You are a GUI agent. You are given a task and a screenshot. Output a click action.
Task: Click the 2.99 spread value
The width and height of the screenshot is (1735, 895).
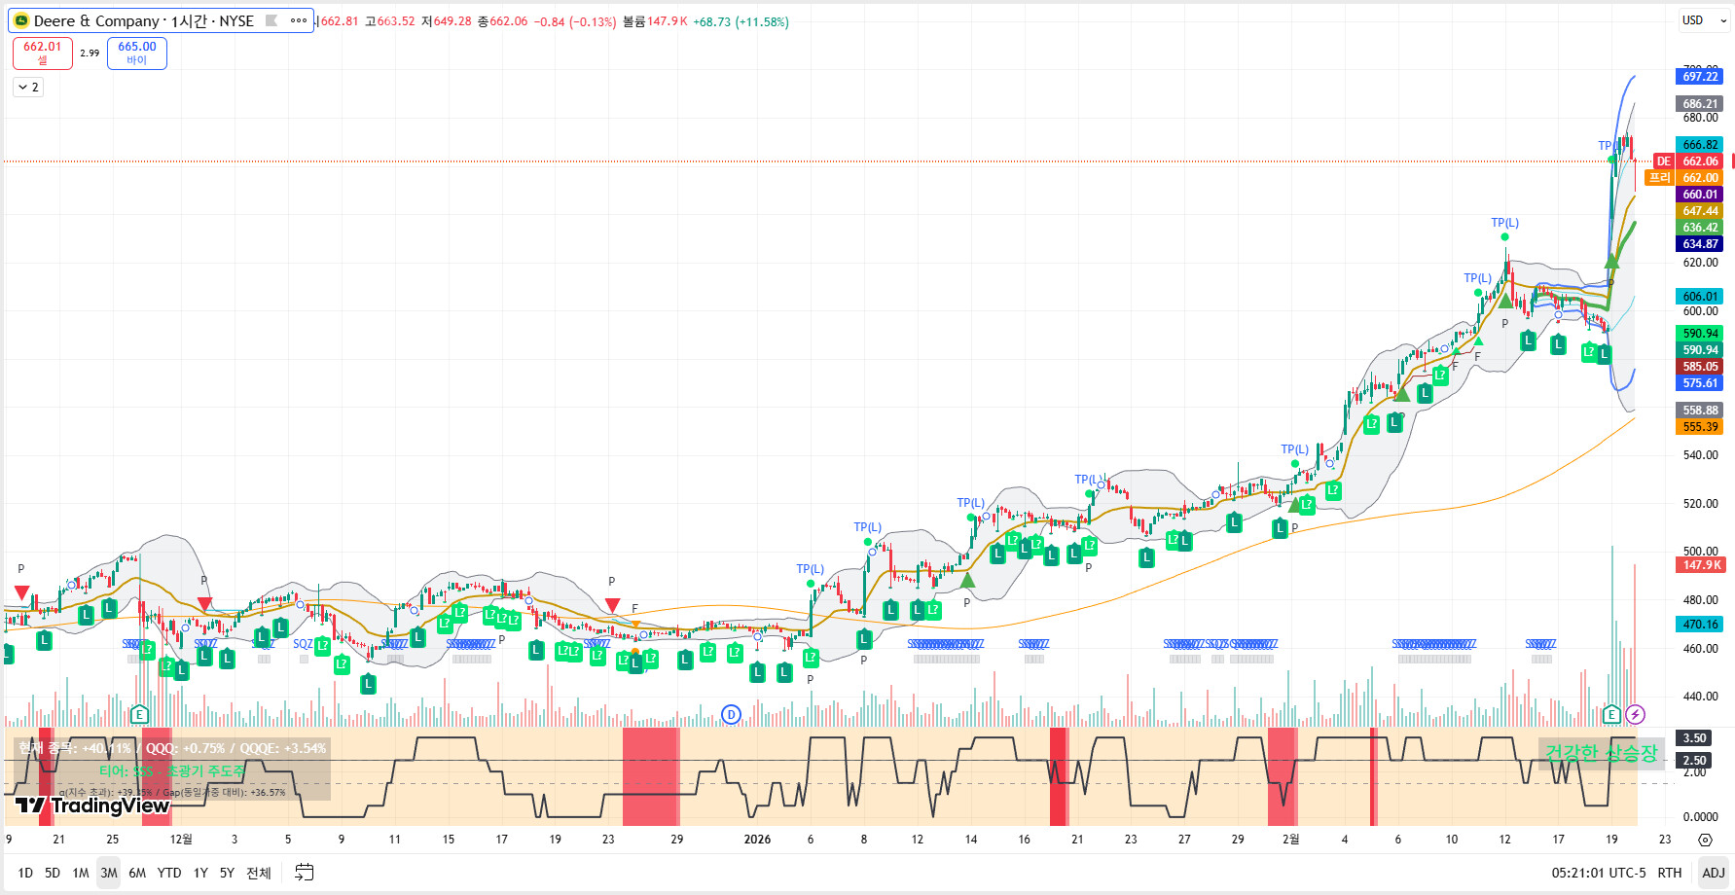[90, 54]
